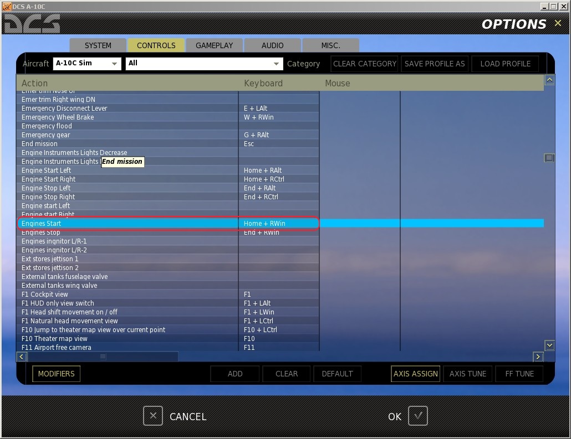Select the F10 Theater map view row
This screenshot has width=571, height=439.
168,339
